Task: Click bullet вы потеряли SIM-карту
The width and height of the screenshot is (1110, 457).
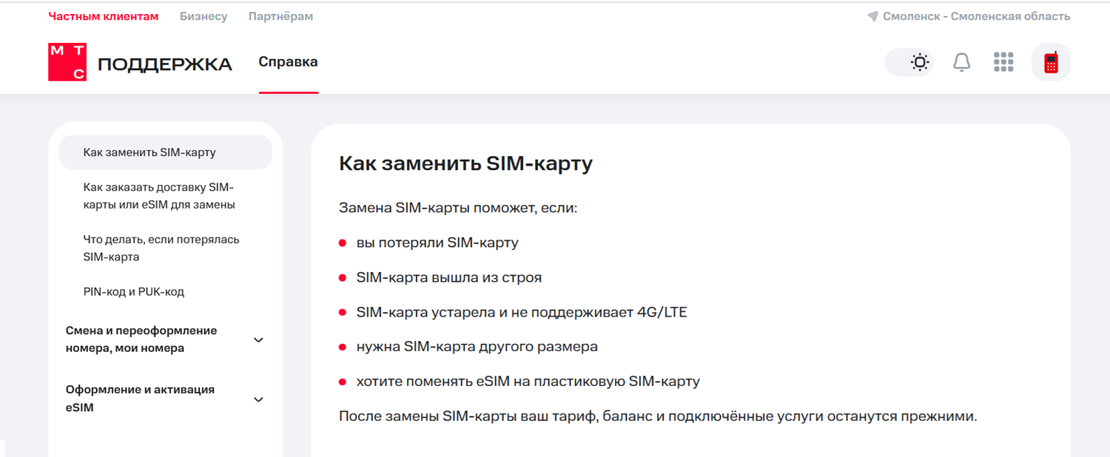Action: [x=437, y=243]
